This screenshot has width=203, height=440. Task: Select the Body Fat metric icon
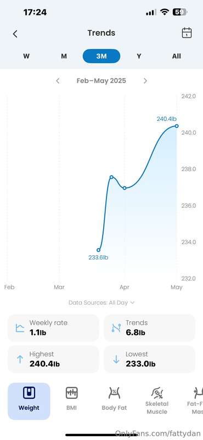tap(114, 393)
